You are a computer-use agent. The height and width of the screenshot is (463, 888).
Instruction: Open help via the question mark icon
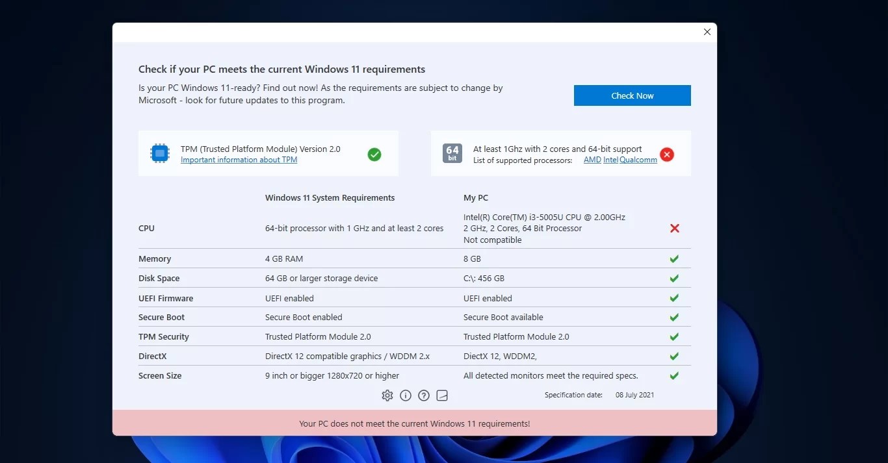click(423, 395)
